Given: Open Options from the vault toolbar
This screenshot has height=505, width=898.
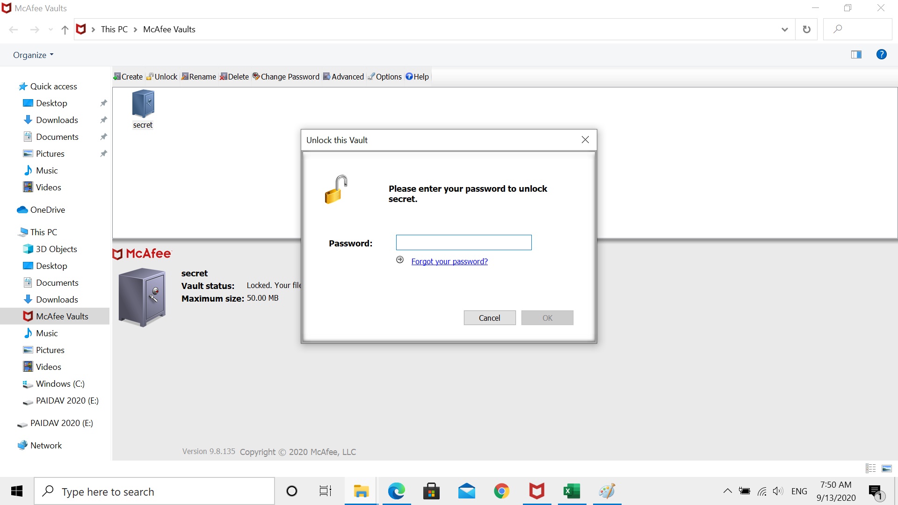Looking at the screenshot, I should [x=384, y=77].
